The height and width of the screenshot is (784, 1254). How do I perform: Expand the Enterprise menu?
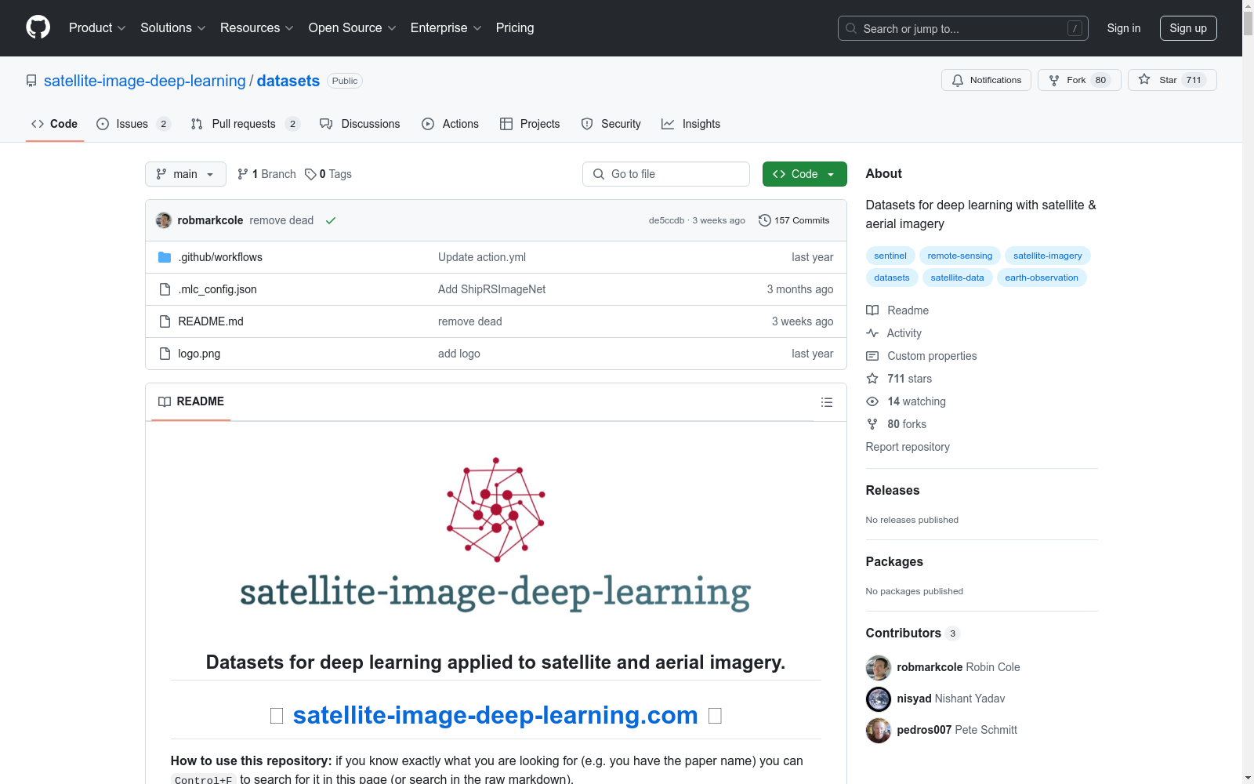(x=446, y=28)
